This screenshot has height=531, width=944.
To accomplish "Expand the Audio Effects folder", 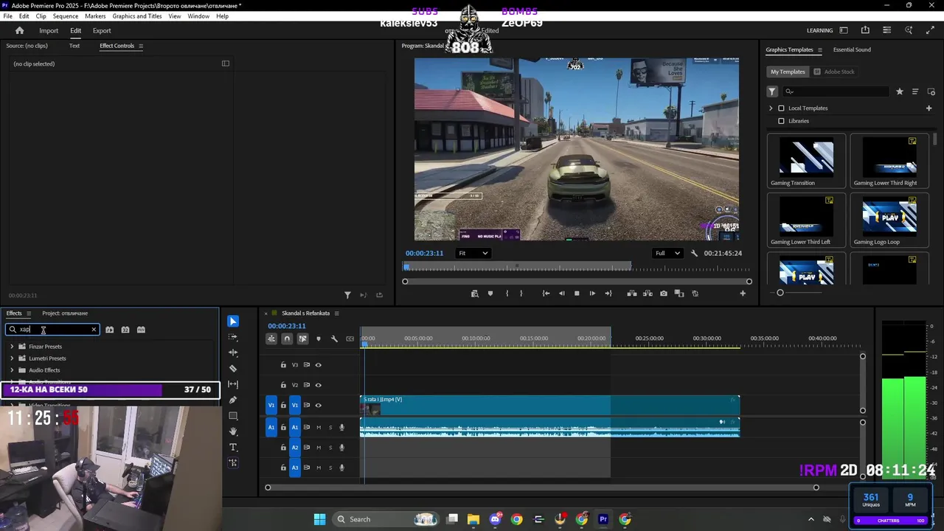I will (12, 370).
